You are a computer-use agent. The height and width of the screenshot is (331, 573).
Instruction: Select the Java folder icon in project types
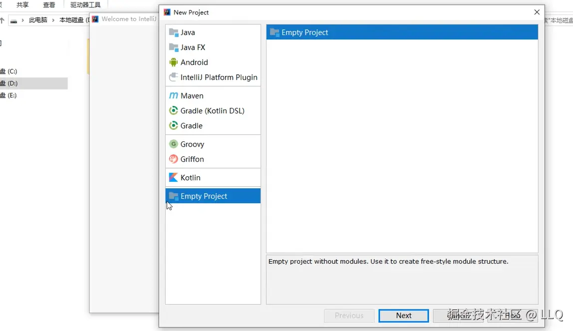(174, 32)
